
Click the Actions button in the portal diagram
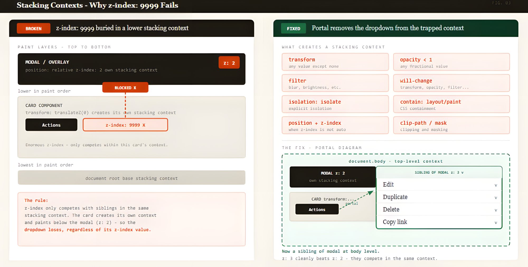[317, 210]
